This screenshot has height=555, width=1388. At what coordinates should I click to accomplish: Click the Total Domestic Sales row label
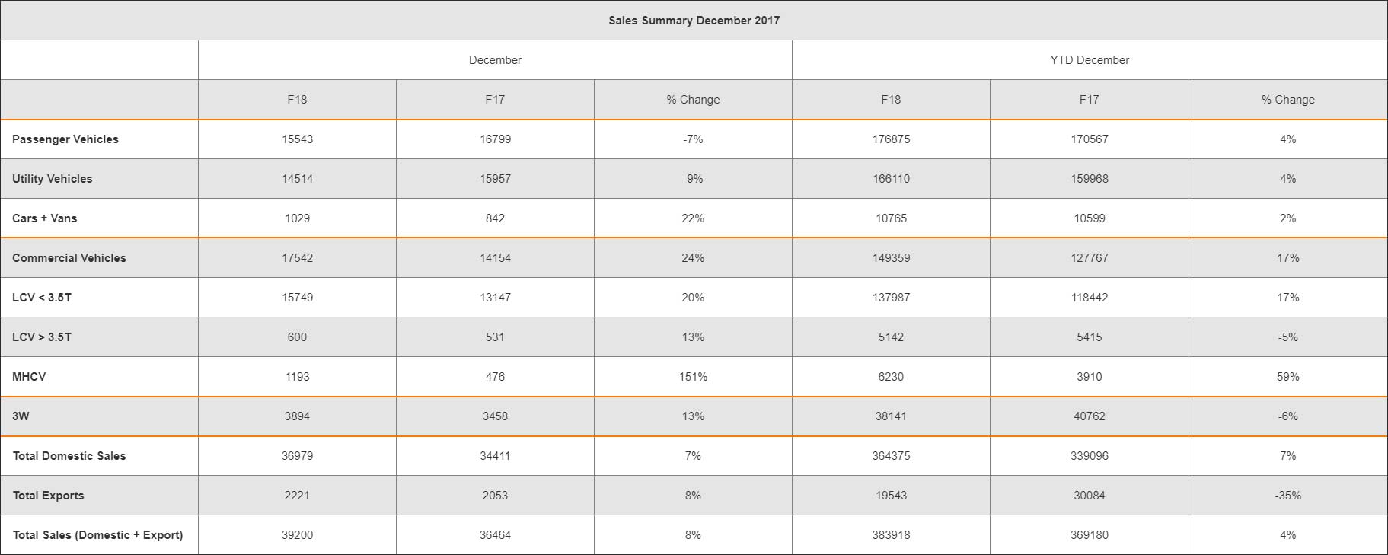(x=69, y=456)
